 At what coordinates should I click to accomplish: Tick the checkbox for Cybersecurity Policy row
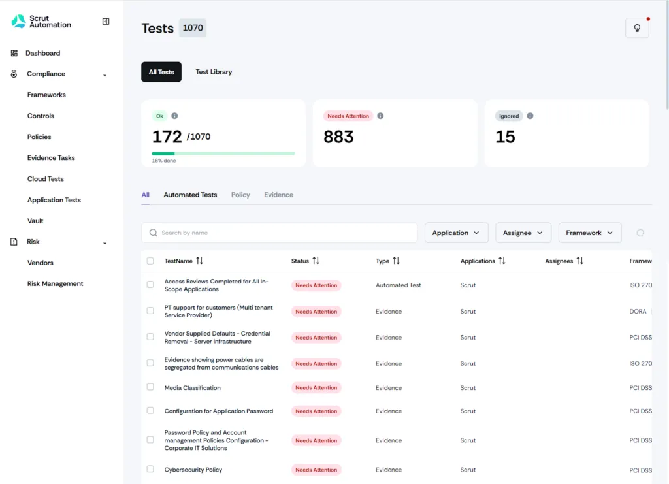(x=149, y=470)
